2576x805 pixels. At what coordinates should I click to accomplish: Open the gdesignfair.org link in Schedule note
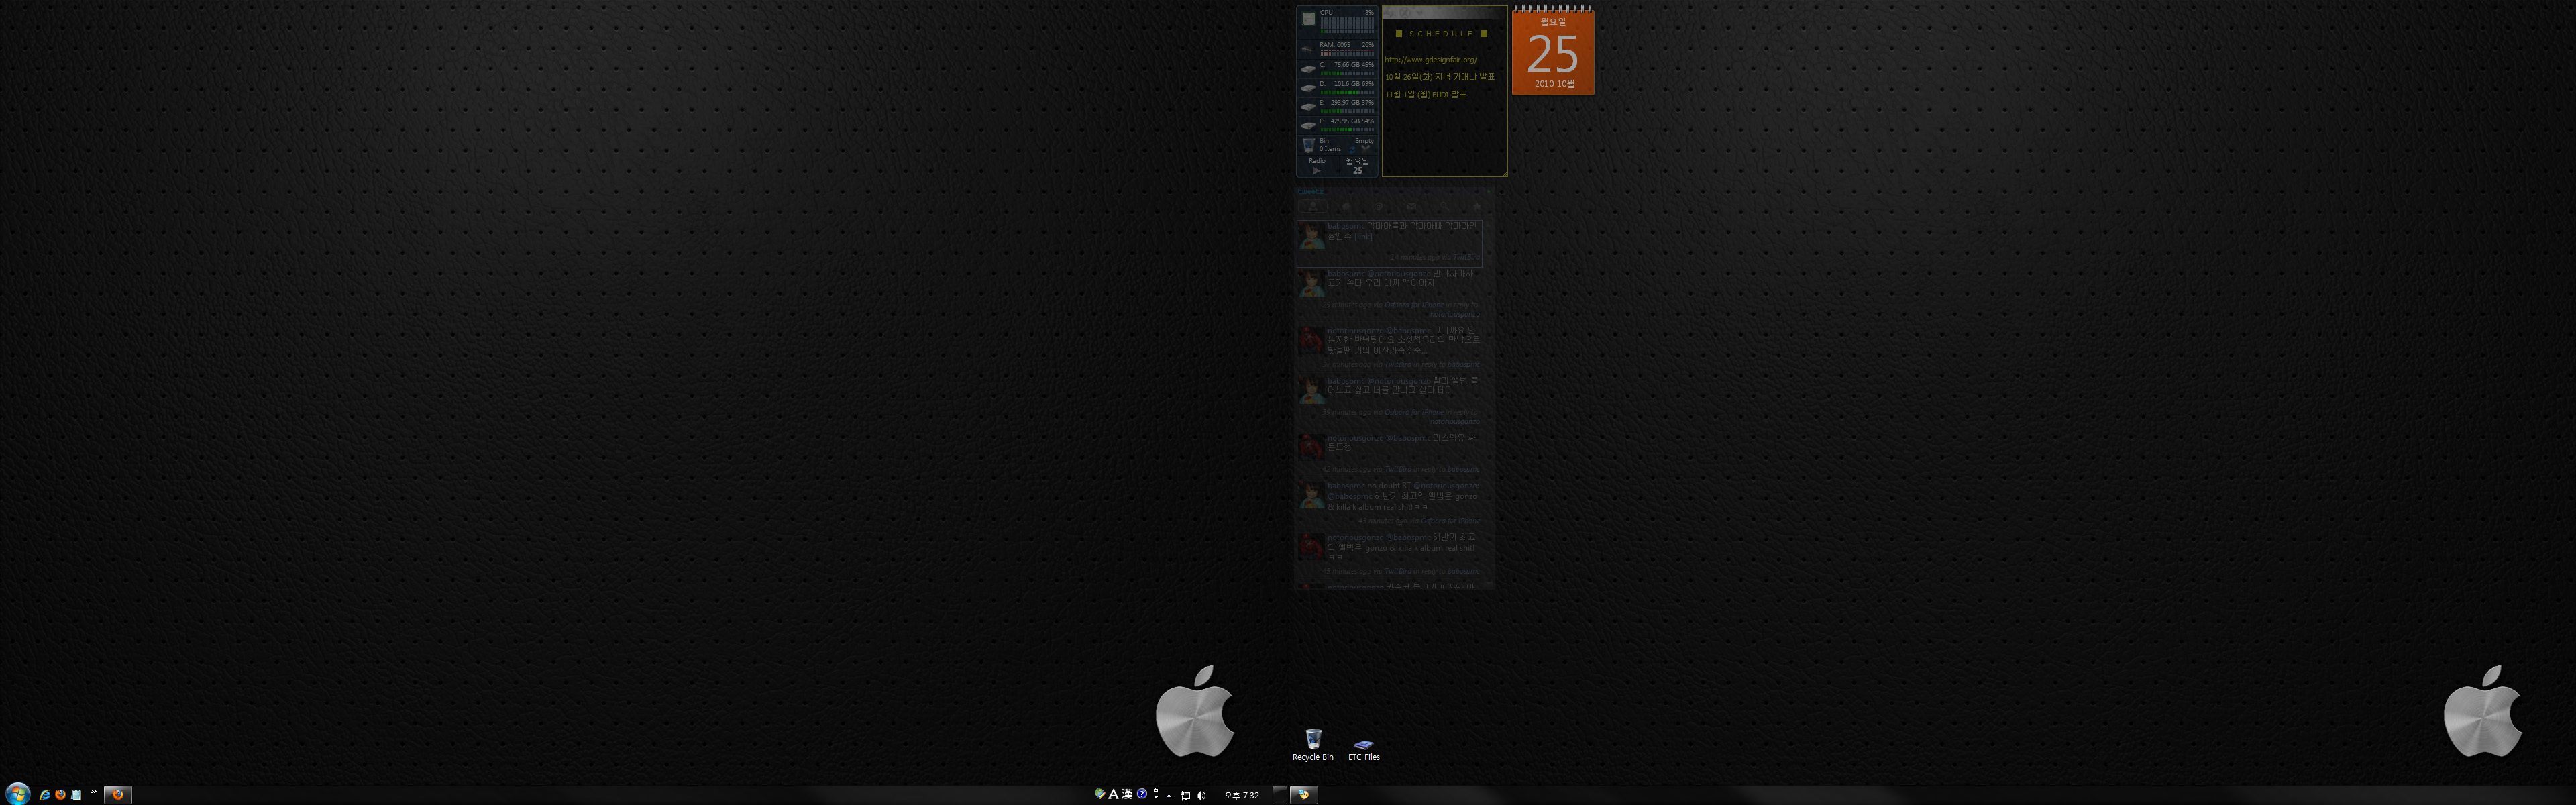tap(1430, 60)
